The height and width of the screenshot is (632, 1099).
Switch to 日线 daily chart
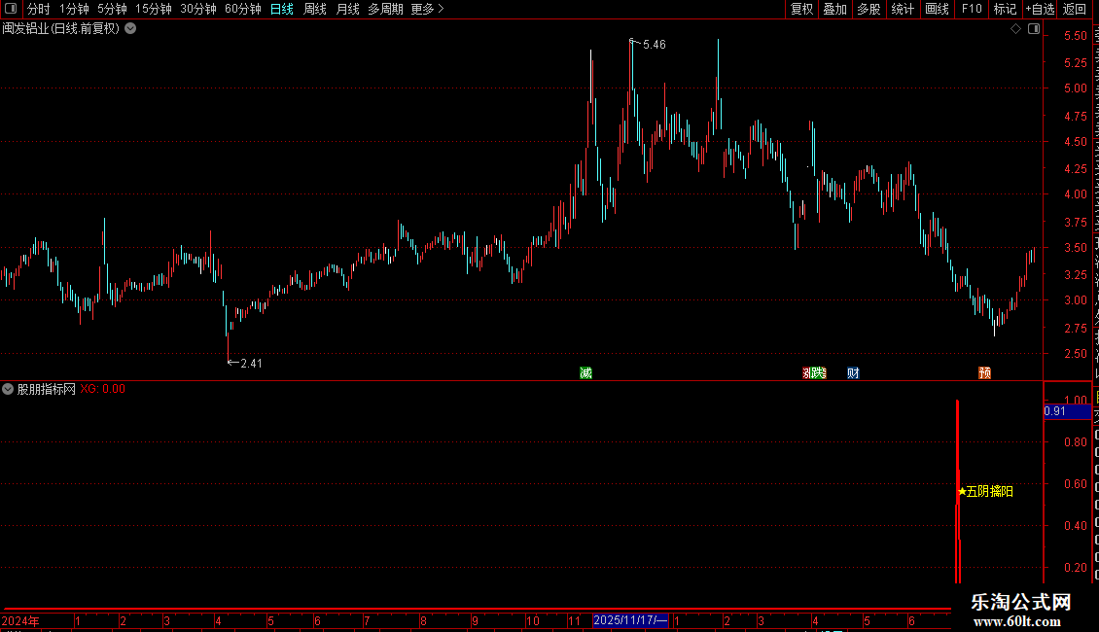[282, 9]
